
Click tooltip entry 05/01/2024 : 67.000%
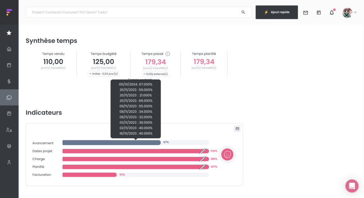(135, 84)
